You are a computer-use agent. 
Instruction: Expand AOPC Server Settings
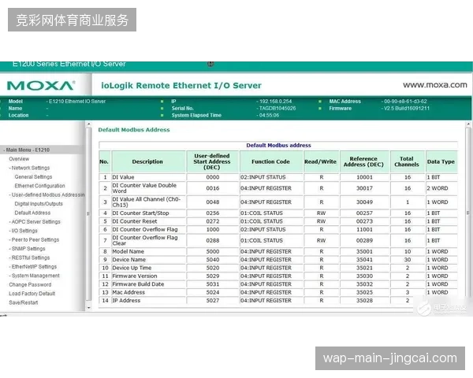tap(35, 222)
